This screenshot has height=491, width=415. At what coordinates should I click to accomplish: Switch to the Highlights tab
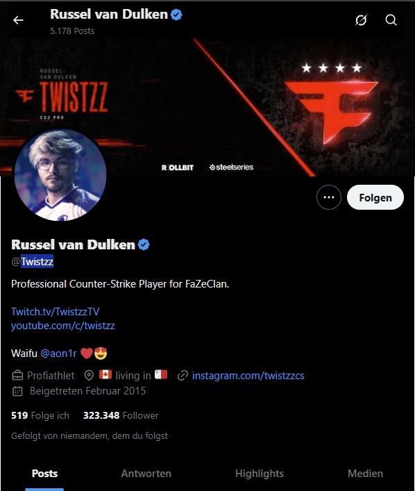pyautogui.click(x=260, y=474)
